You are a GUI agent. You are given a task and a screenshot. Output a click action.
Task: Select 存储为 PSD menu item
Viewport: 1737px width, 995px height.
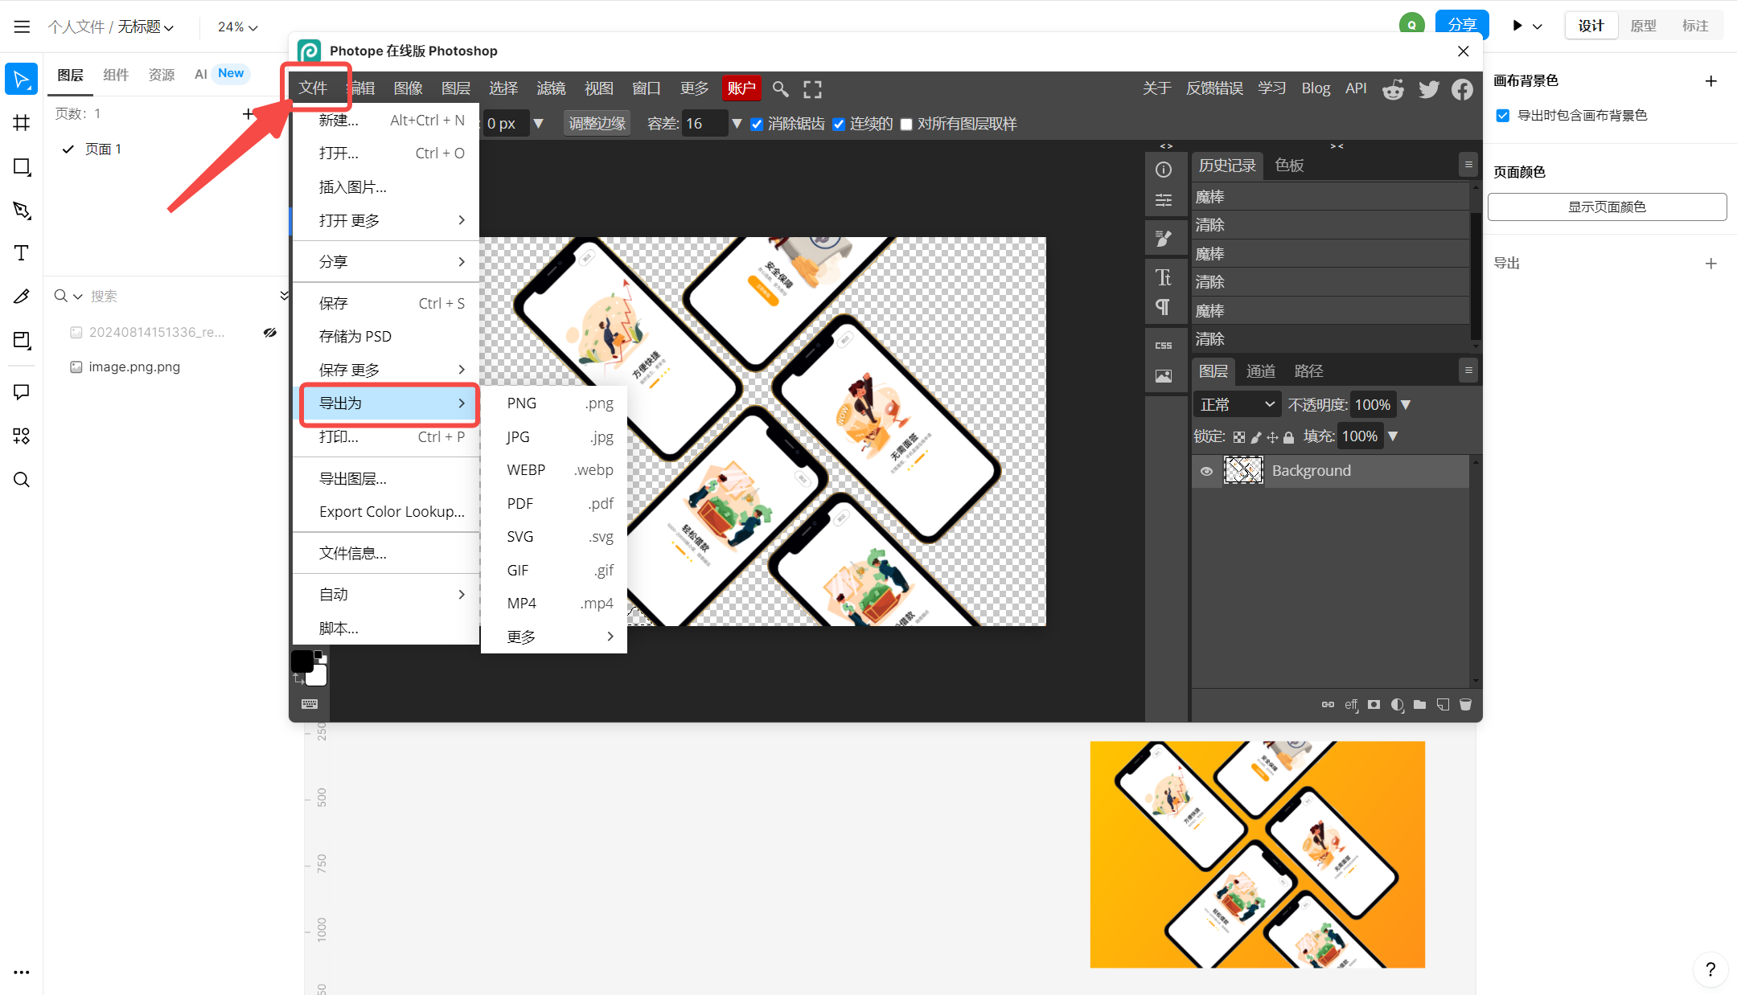386,337
